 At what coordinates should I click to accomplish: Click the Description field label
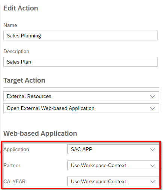click(16, 51)
